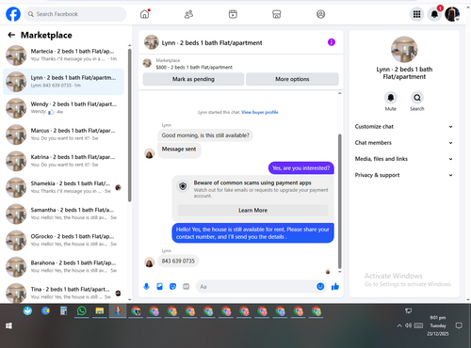Search in conversation with magnifier icon
The image size is (471, 348).
tap(417, 98)
